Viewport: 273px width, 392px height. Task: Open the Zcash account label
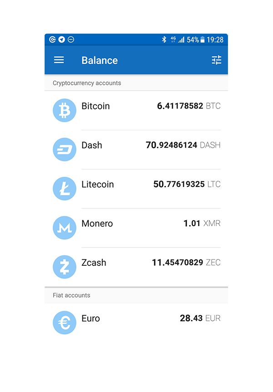94,263
